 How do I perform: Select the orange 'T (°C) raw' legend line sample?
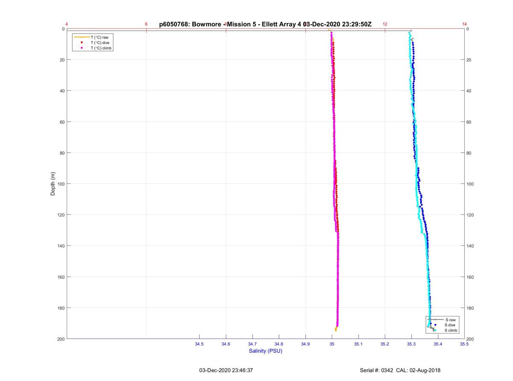[82, 37]
